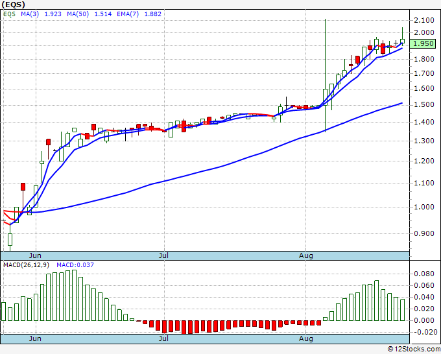Click Jun on the MACD panel time axis
441x354 pixels.
pos(35,338)
